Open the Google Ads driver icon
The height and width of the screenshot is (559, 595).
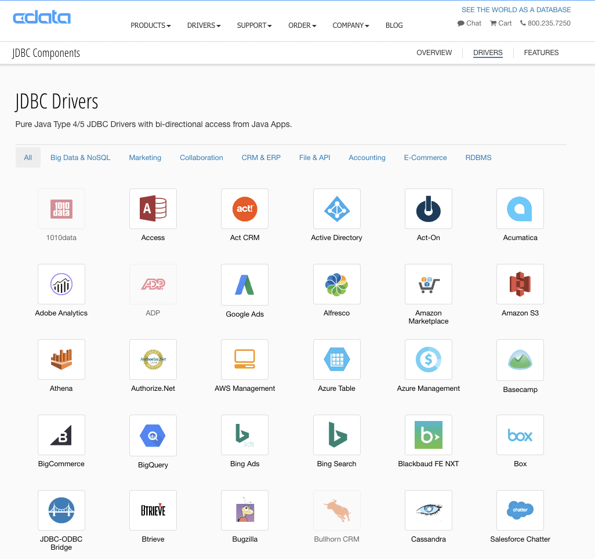pos(245,285)
